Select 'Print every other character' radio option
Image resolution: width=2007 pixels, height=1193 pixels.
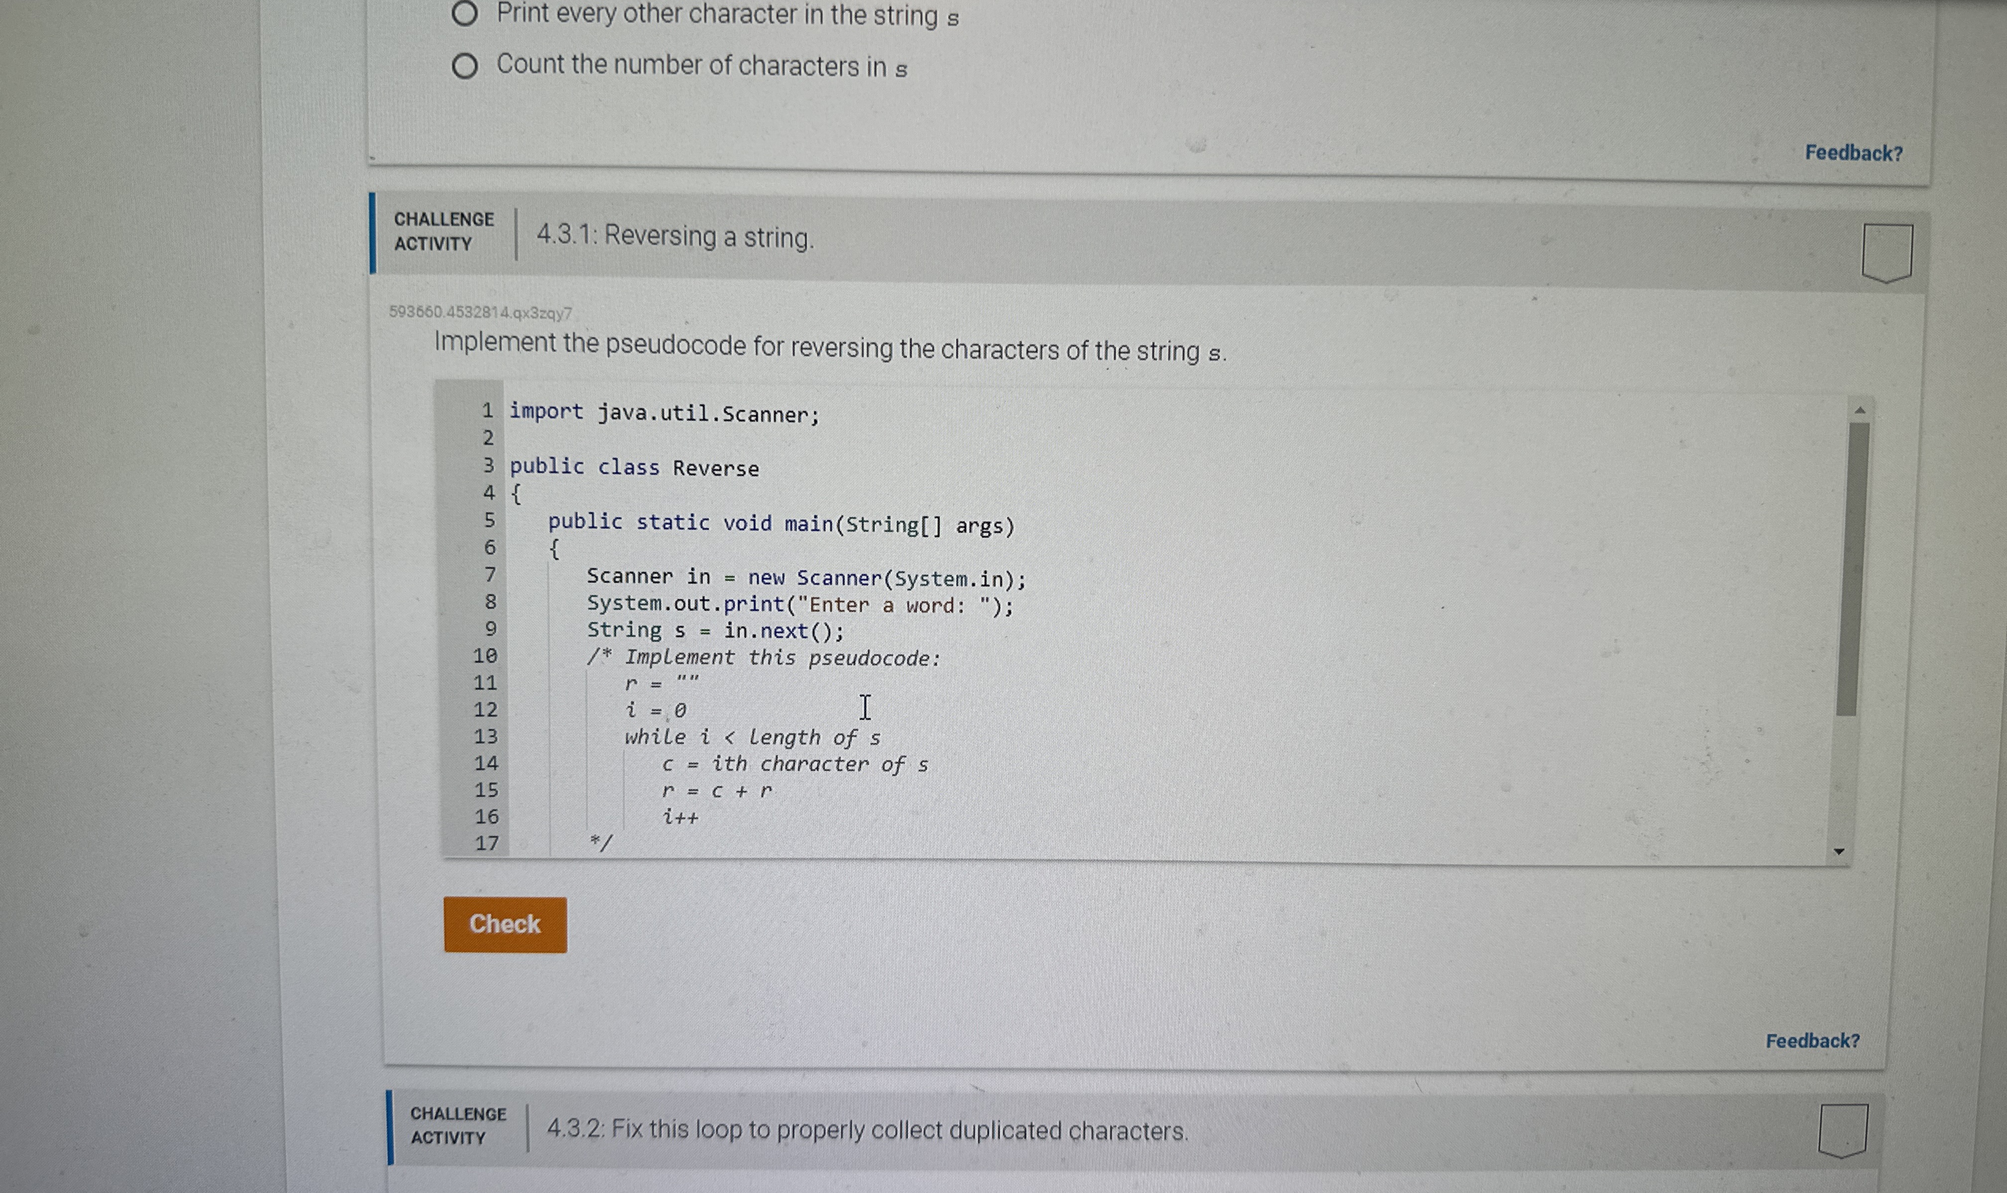point(464,13)
